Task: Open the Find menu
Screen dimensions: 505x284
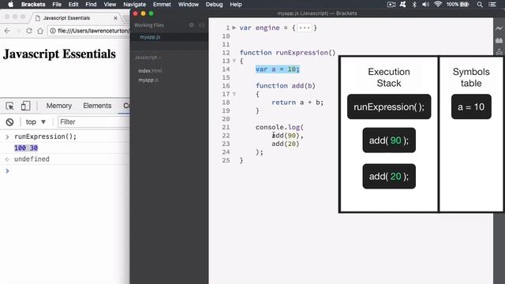Action: [x=91, y=5]
